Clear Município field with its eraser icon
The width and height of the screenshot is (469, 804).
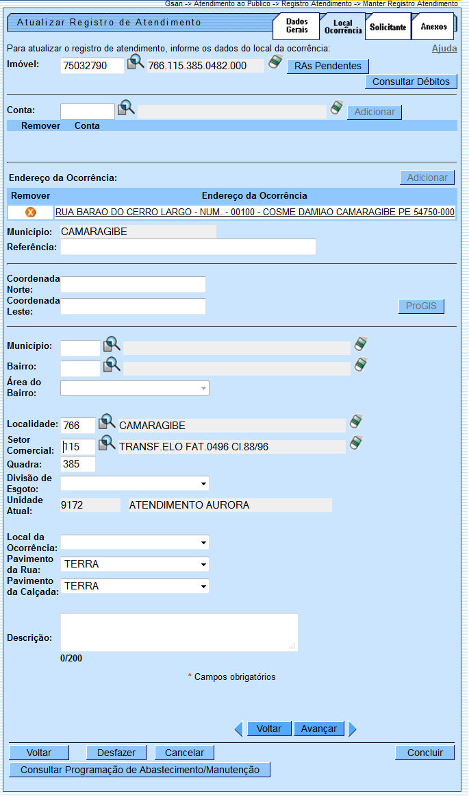tap(361, 345)
